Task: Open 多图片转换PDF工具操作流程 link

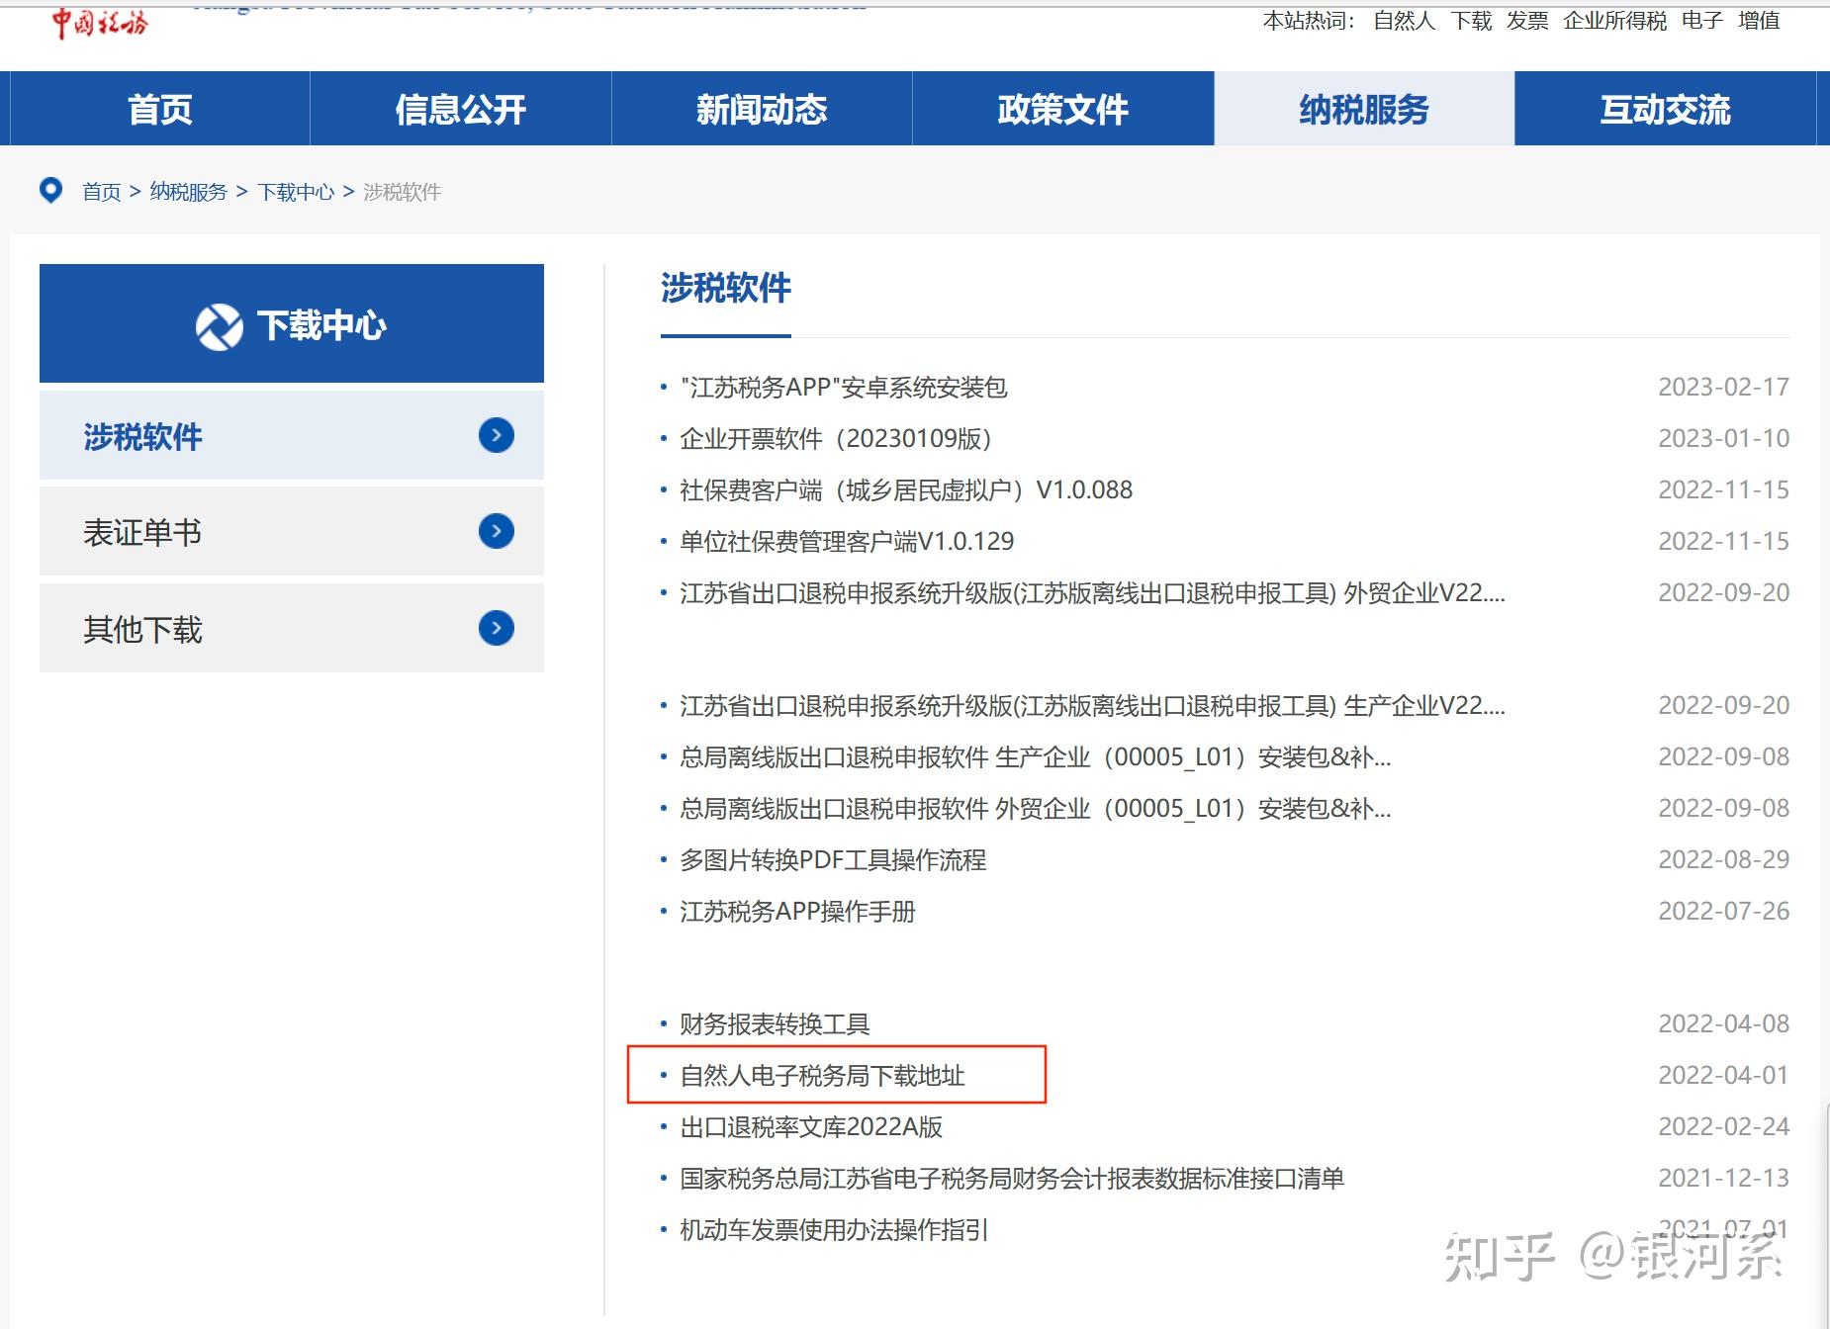Action: (x=833, y=859)
